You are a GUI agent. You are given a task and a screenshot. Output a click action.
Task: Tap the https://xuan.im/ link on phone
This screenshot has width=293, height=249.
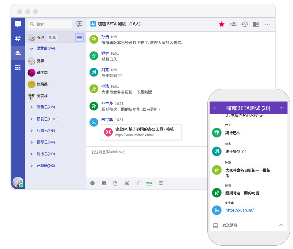(x=240, y=210)
